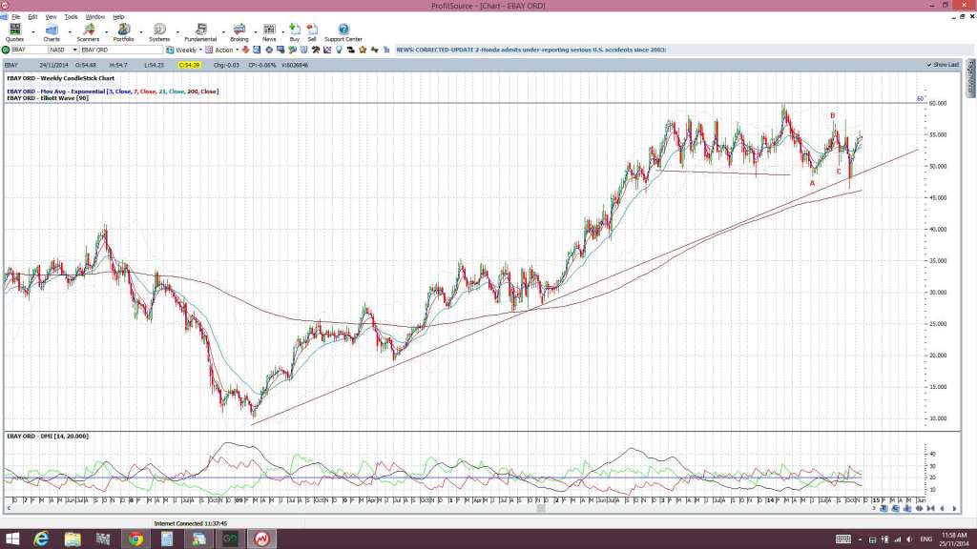Click the EBAY ORD Weekly CandleStick Chart label
The image size is (977, 549).
[60, 78]
